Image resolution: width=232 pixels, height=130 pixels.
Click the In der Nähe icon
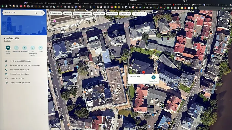point(24,48)
